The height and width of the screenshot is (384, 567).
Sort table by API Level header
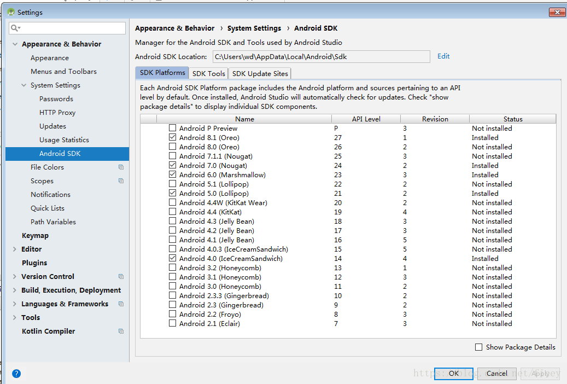click(366, 119)
